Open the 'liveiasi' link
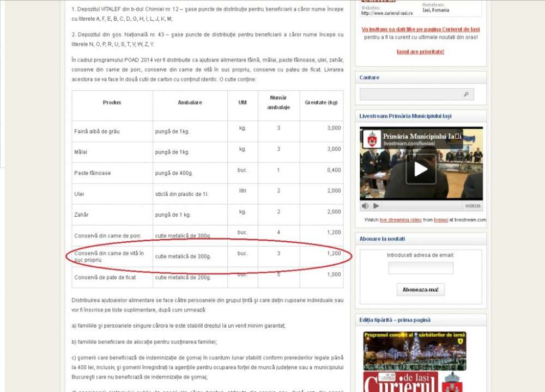This screenshot has width=545, height=392. pyautogui.click(x=441, y=220)
